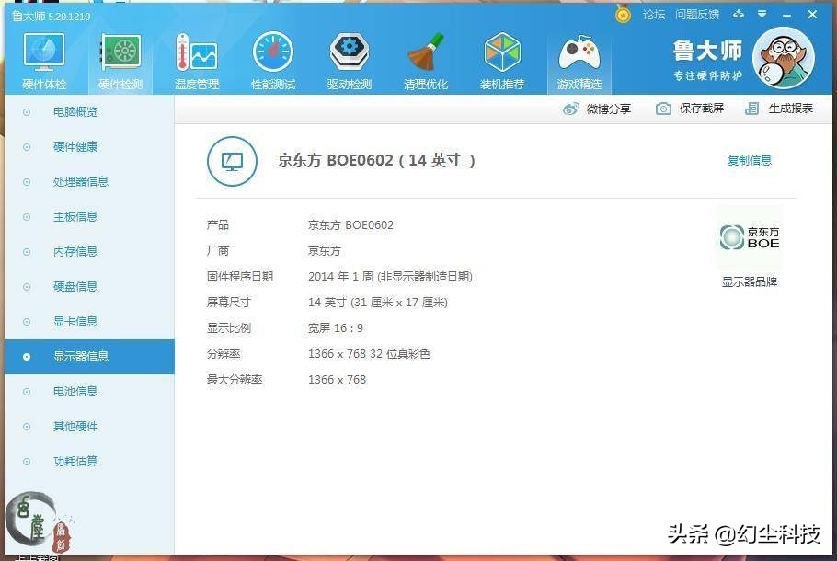The width and height of the screenshot is (837, 561).
Task: Open the 论坛 forum menu
Action: pos(655,15)
